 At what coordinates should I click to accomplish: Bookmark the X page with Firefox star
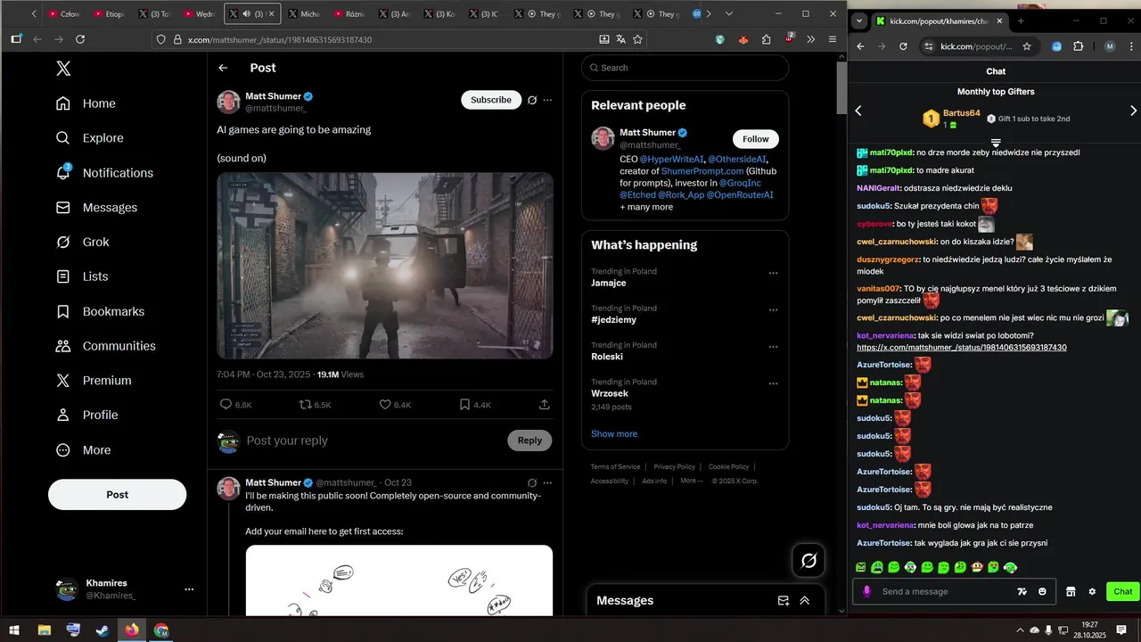coord(637,39)
